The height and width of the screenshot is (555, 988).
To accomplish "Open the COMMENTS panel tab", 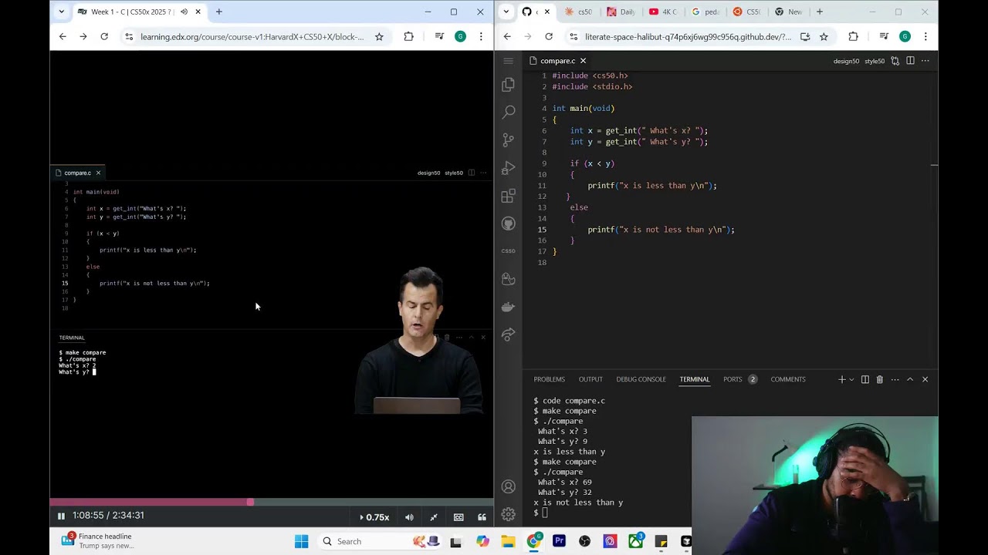I will coord(788,379).
